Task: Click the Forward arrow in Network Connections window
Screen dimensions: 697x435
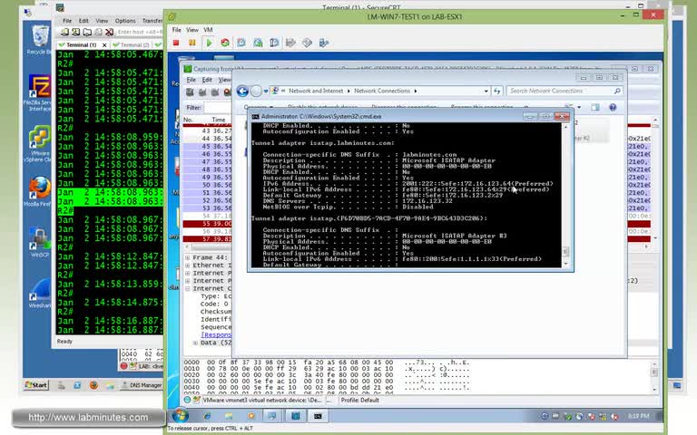Action: (x=256, y=91)
